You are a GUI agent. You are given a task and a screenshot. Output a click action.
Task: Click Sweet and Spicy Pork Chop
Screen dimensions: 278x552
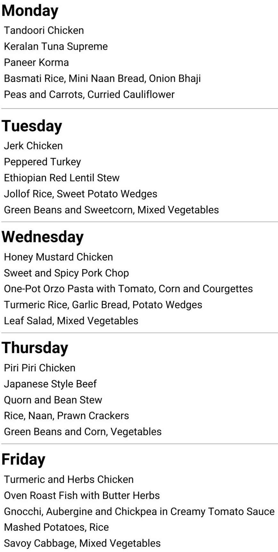tap(66, 273)
